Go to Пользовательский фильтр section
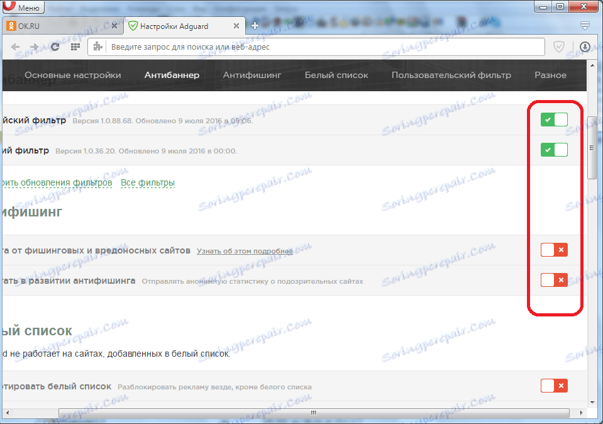Image resolution: width=603 pixels, height=424 pixels. point(451,75)
